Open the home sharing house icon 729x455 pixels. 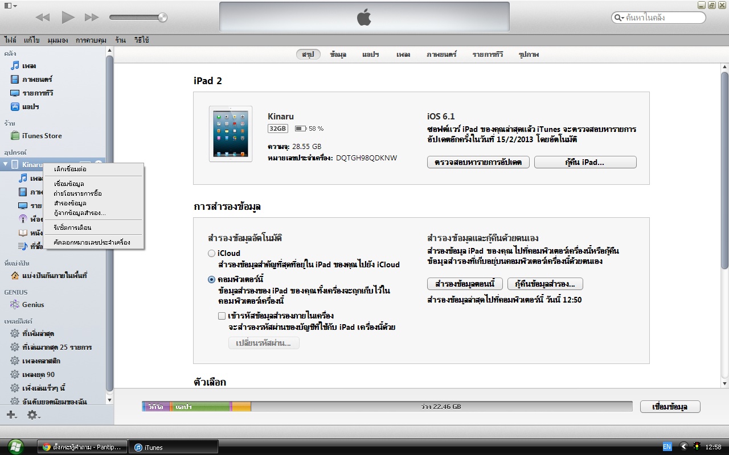(15, 275)
